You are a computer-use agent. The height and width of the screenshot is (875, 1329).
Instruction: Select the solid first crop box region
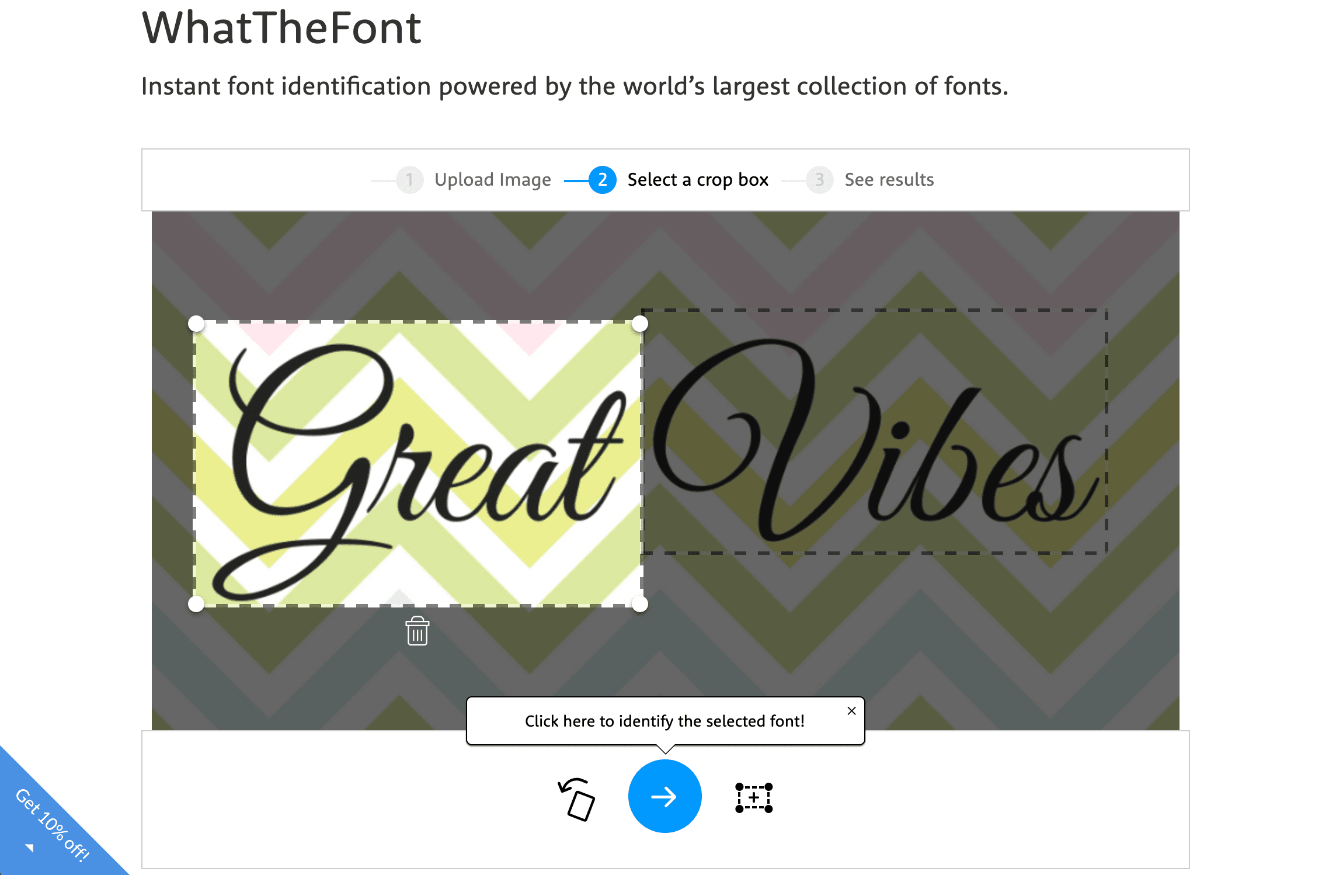417,463
